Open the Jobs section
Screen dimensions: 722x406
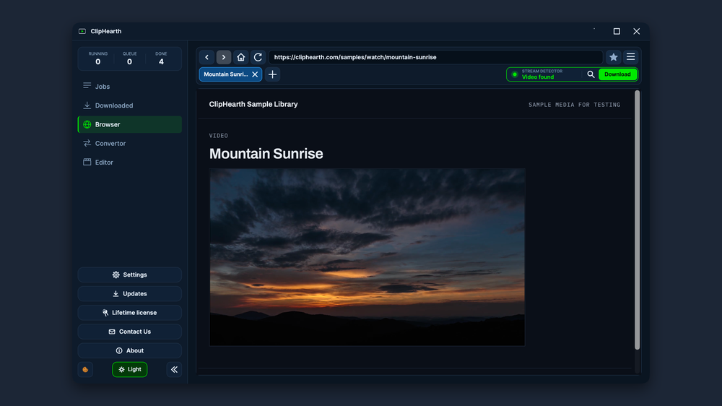[x=130, y=86]
